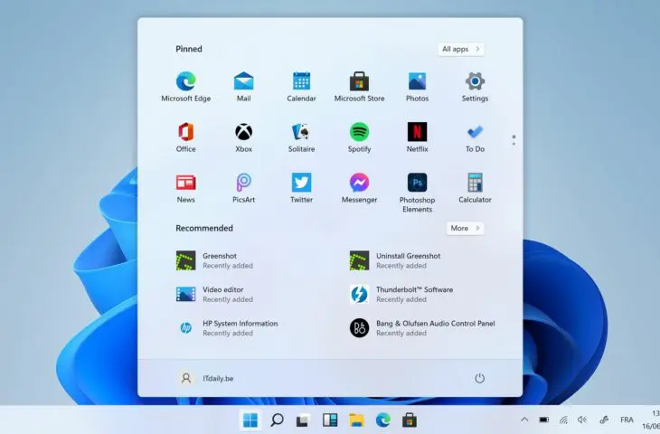This screenshot has height=434, width=660.
Task: Launch the Office app
Action: pos(185,137)
